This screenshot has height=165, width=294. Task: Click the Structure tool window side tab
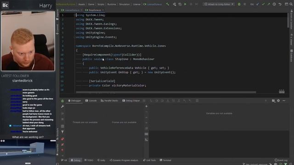click(57, 133)
